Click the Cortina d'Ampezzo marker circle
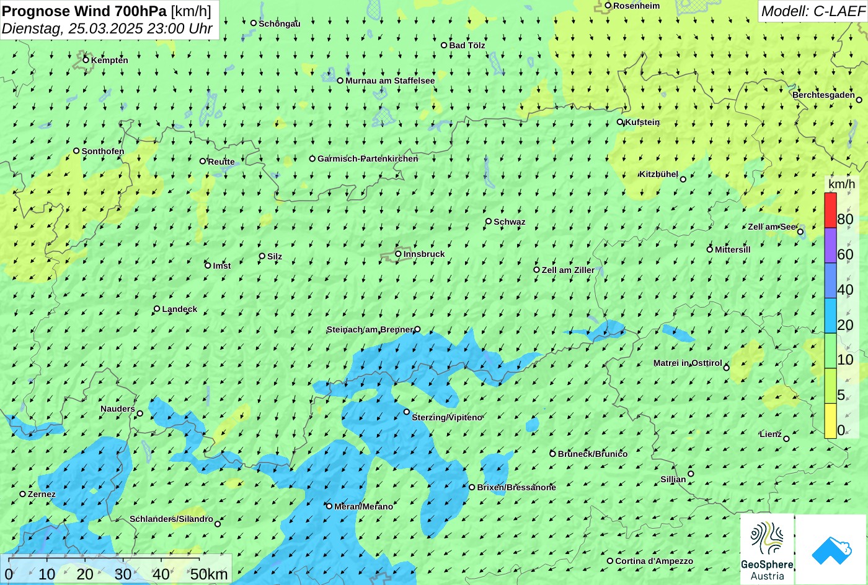This screenshot has width=868, height=585. [x=610, y=561]
